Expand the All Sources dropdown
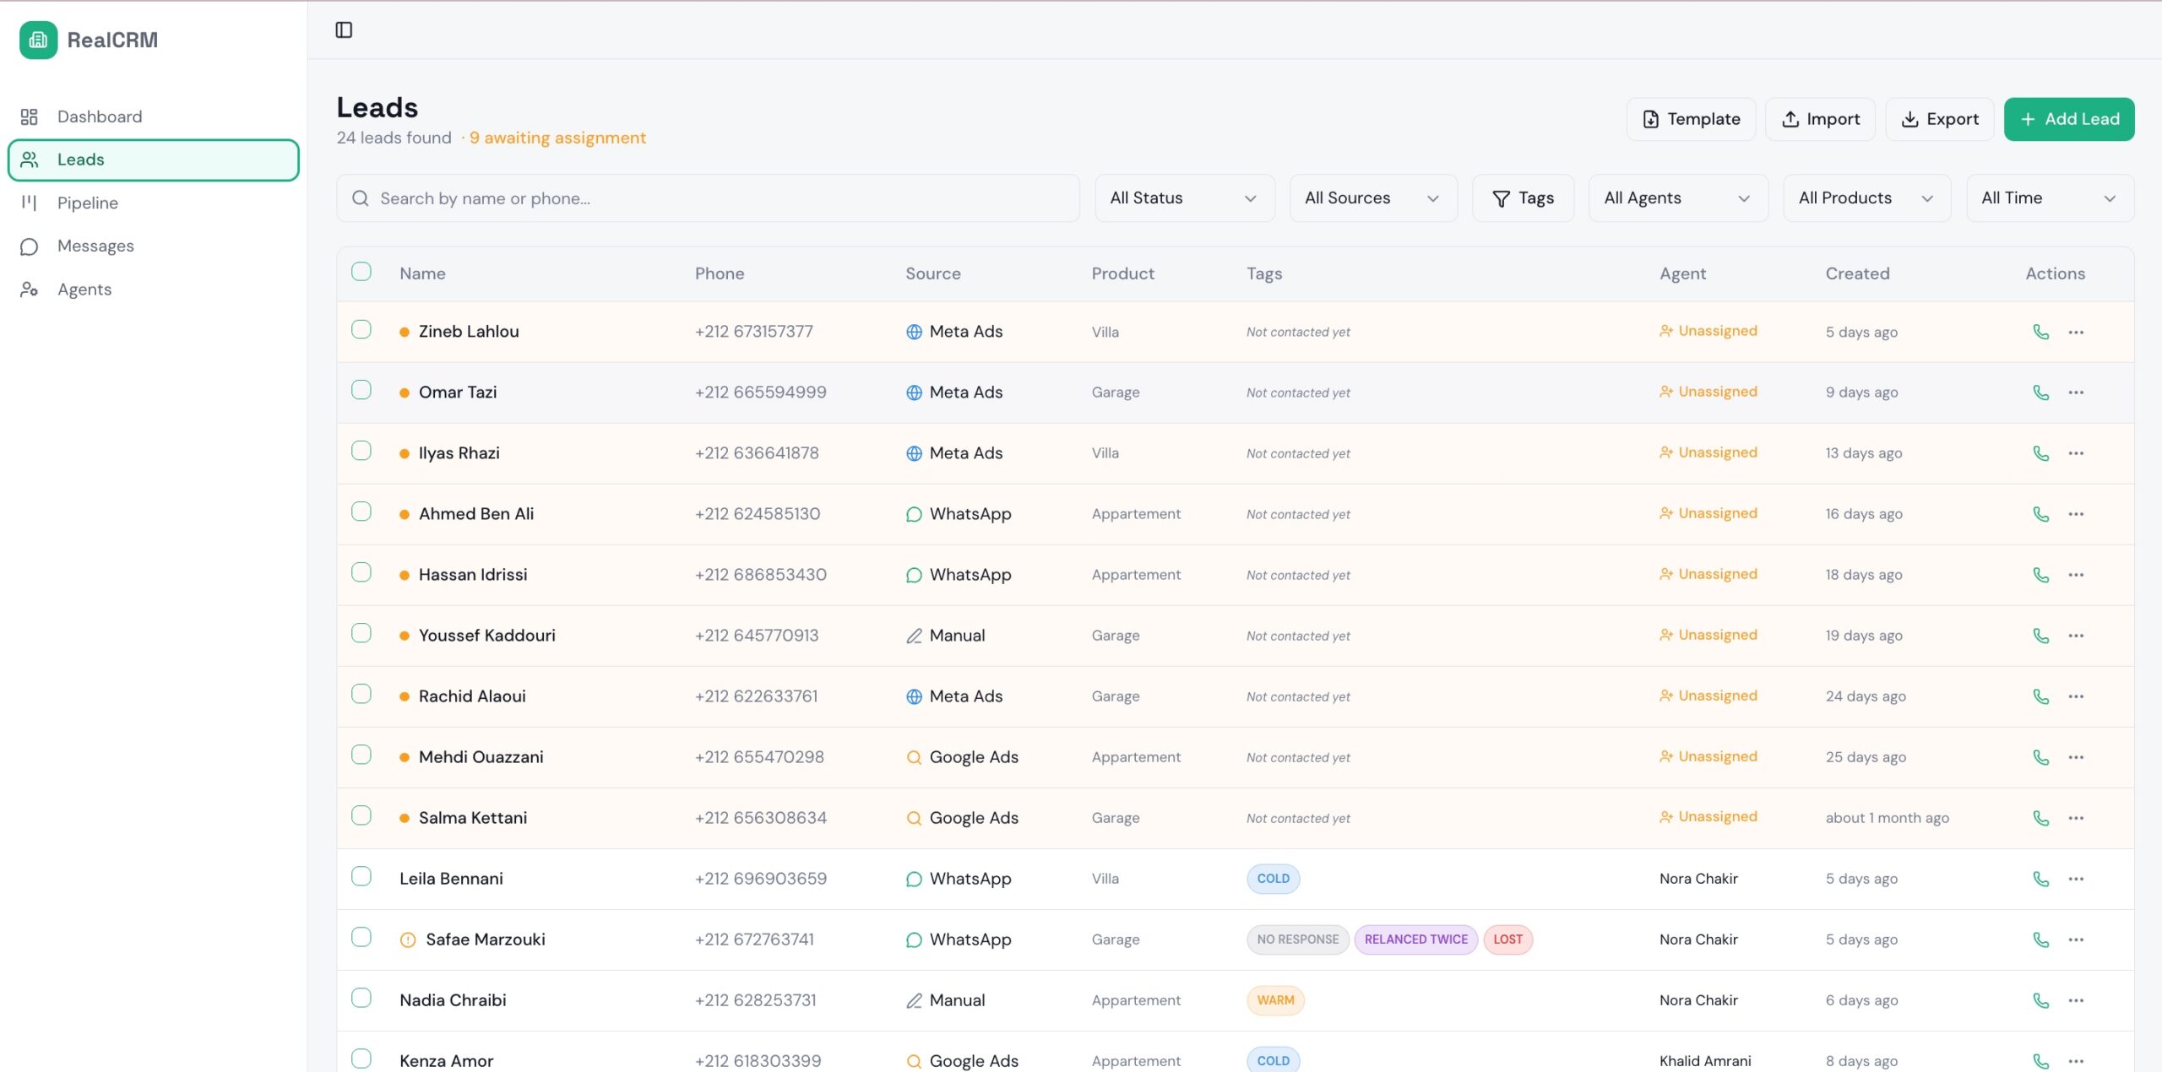 (x=1373, y=198)
